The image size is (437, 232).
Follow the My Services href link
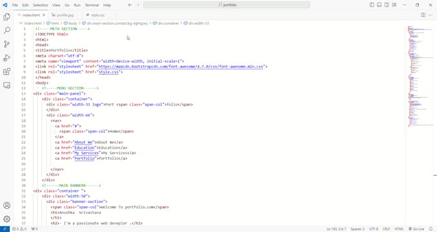click(87, 153)
